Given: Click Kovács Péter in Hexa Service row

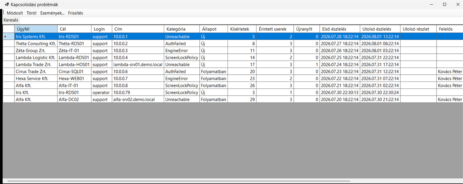Looking at the screenshot, I should click(450, 78).
